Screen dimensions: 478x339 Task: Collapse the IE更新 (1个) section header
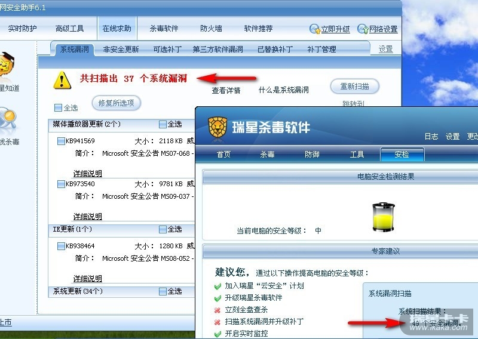pyautogui.click(x=72, y=229)
